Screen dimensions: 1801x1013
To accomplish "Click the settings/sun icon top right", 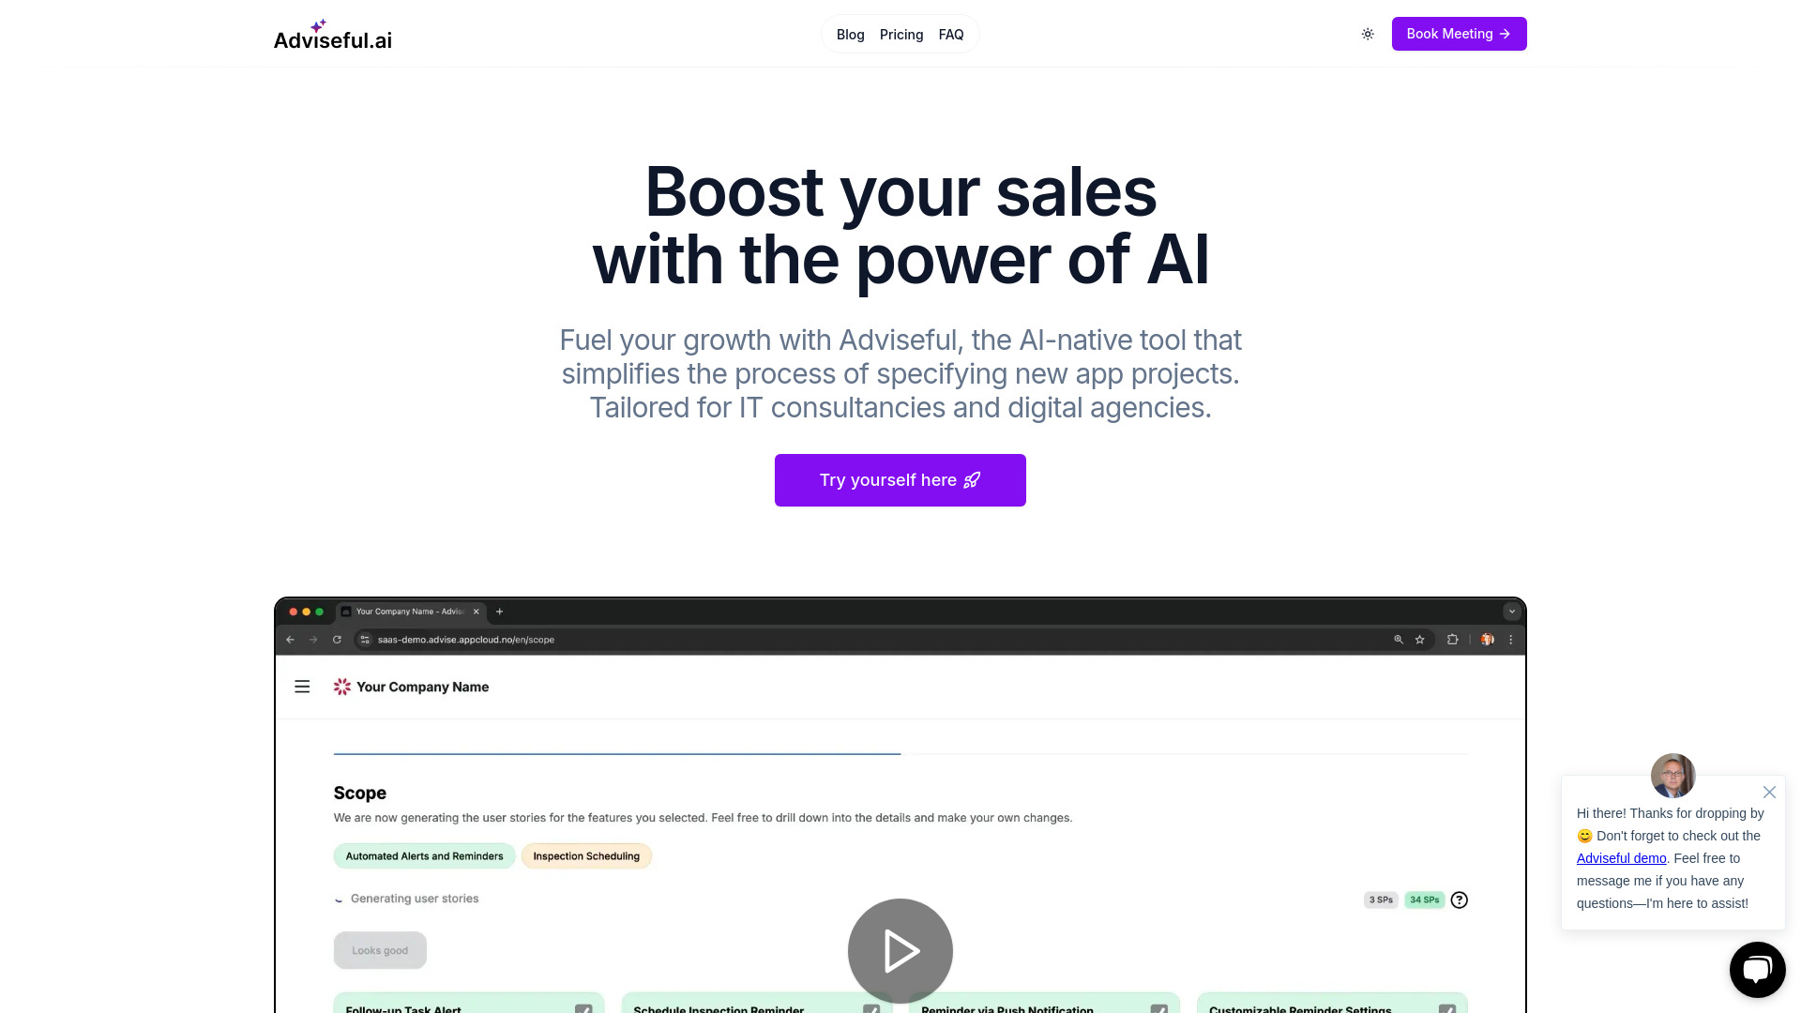I will pos(1368,34).
